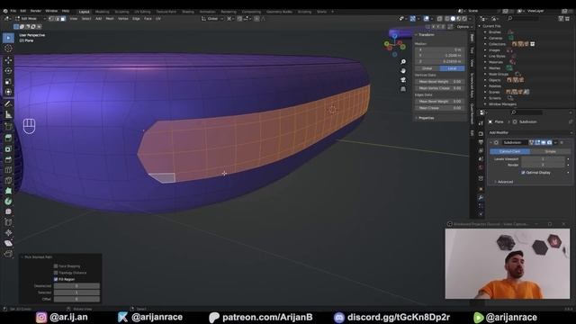Activate the 3D Cursor tool
The height and width of the screenshot is (324, 576).
pyautogui.click(x=8, y=49)
